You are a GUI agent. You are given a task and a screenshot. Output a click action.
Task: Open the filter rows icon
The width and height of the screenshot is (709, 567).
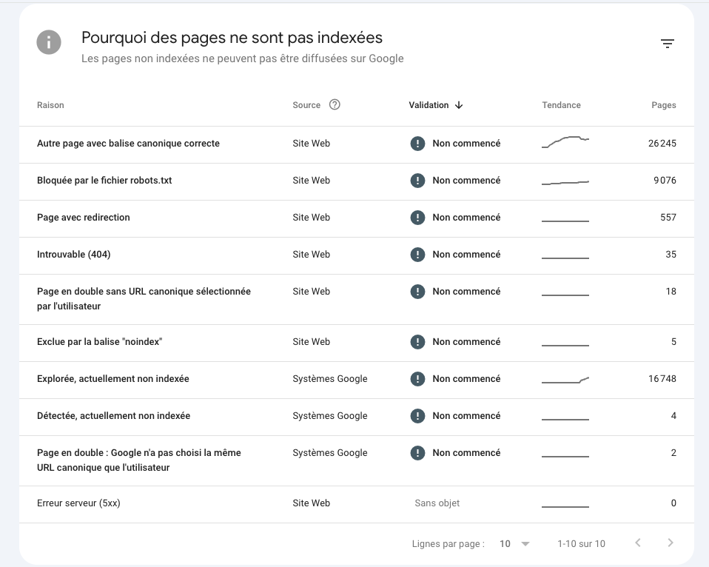(x=667, y=44)
